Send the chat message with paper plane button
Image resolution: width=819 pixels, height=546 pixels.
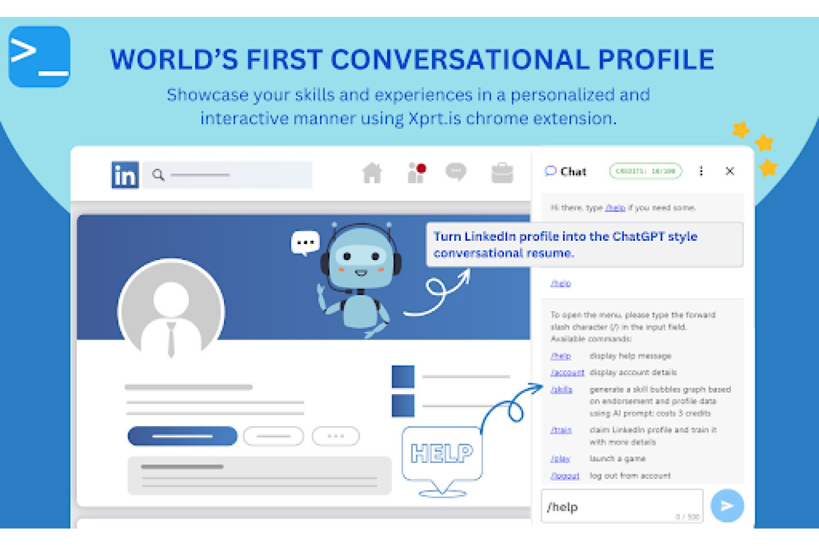coord(727,506)
